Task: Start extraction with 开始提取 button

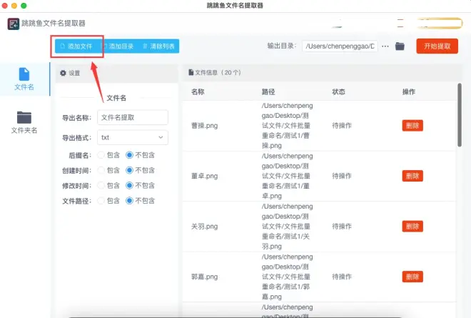Action: click(437, 46)
